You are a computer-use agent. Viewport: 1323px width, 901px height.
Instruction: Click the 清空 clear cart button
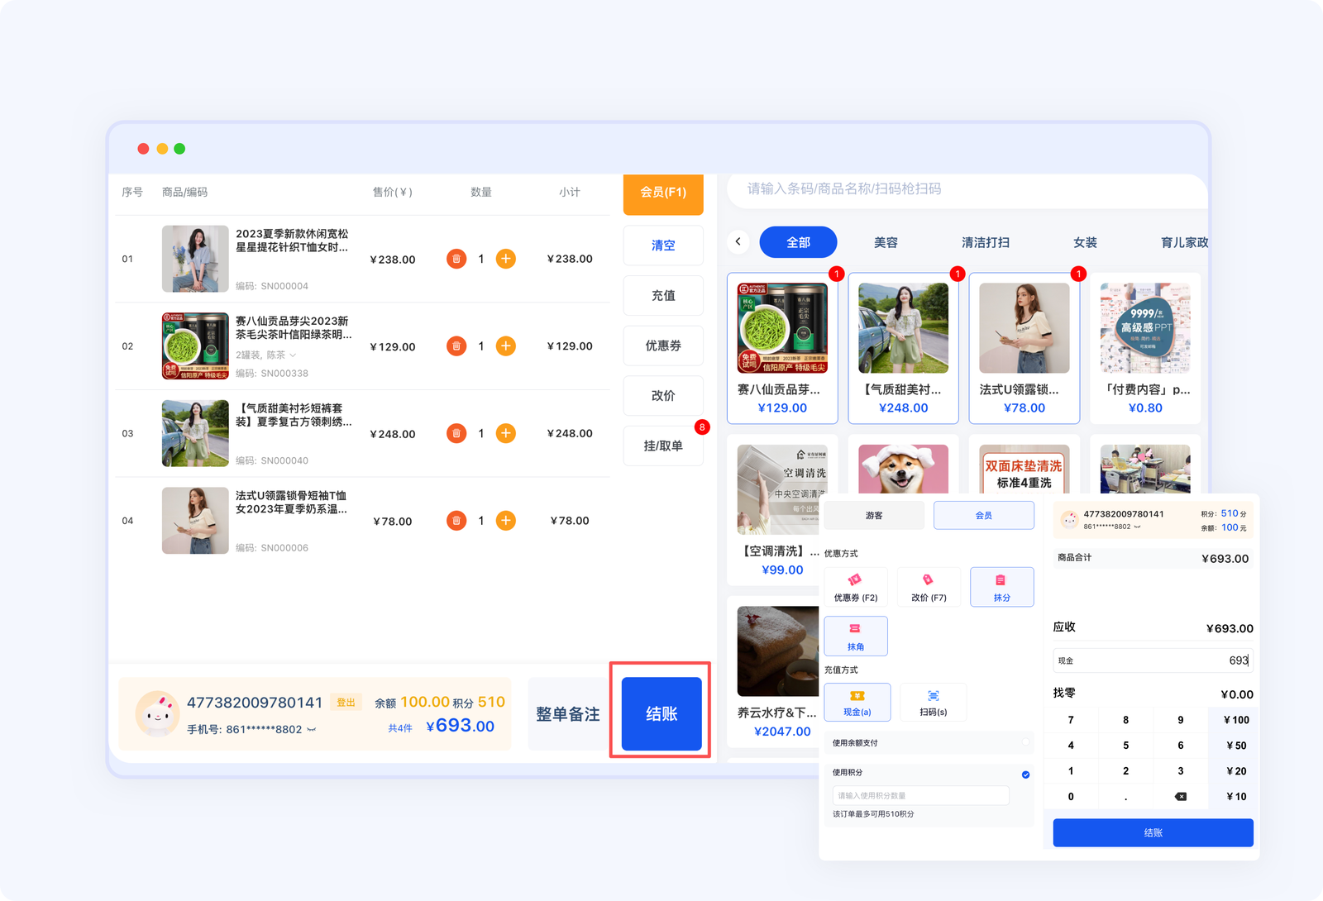pyautogui.click(x=663, y=246)
